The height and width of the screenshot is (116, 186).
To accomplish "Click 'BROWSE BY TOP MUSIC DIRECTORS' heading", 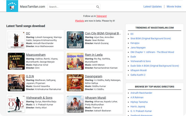I will (x=155, y=87).
